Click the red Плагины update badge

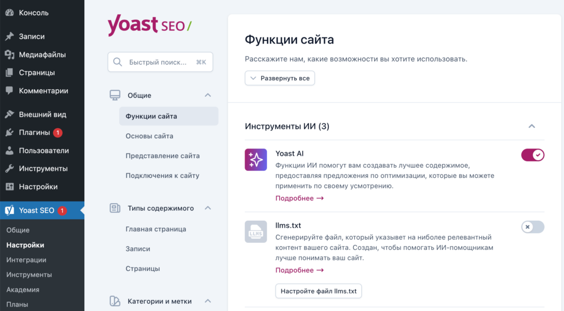pos(57,133)
